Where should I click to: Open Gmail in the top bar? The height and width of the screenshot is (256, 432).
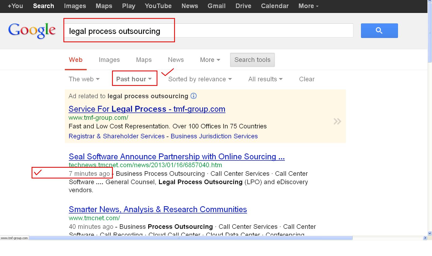point(217,6)
